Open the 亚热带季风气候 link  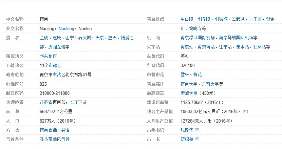pyautogui.click(x=55, y=139)
